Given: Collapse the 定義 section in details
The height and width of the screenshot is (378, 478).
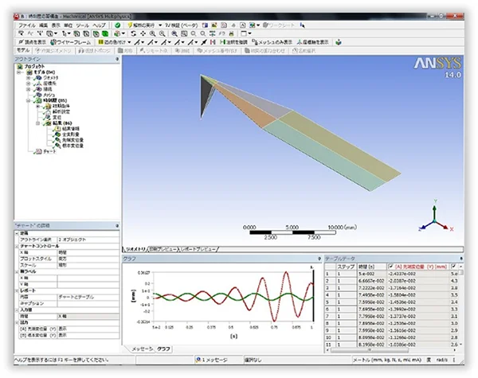Looking at the screenshot, I should click(17, 233).
